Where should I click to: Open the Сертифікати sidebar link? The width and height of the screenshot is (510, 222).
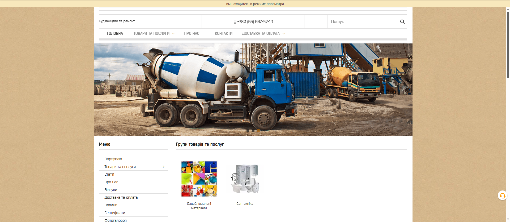point(115,213)
